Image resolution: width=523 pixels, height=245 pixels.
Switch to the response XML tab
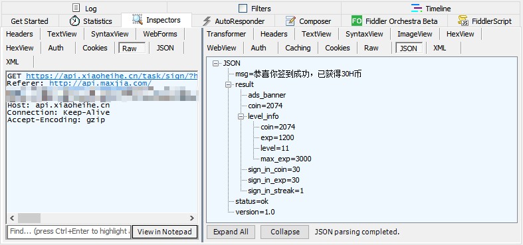coord(439,48)
